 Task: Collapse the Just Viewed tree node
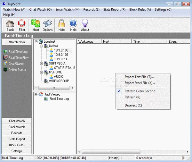(x=36, y=95)
